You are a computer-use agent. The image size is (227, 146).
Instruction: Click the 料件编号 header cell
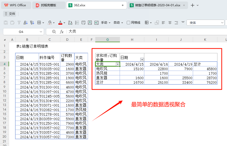(x=50, y=58)
